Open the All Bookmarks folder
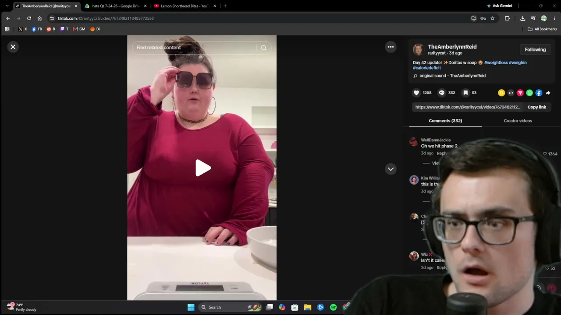Viewport: 561px width, 315px height. click(542, 29)
